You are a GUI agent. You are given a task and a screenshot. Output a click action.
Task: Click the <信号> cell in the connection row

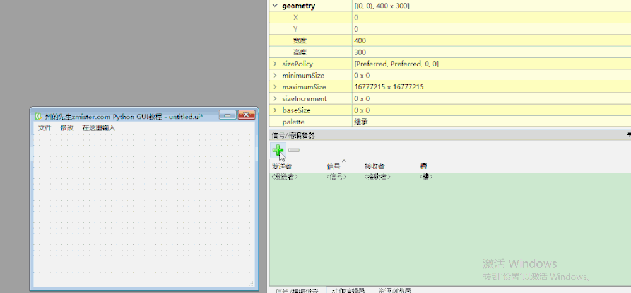[336, 177]
